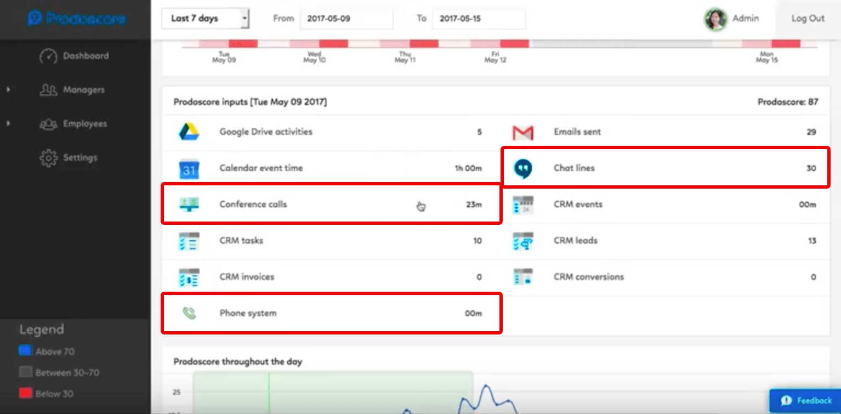Click the Settings gear icon
The width and height of the screenshot is (841, 414).
[x=48, y=158]
